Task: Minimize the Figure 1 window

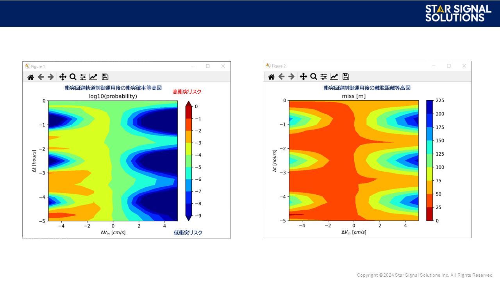Action: [x=193, y=66]
